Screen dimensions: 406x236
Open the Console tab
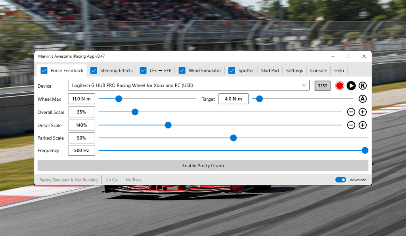click(x=318, y=70)
